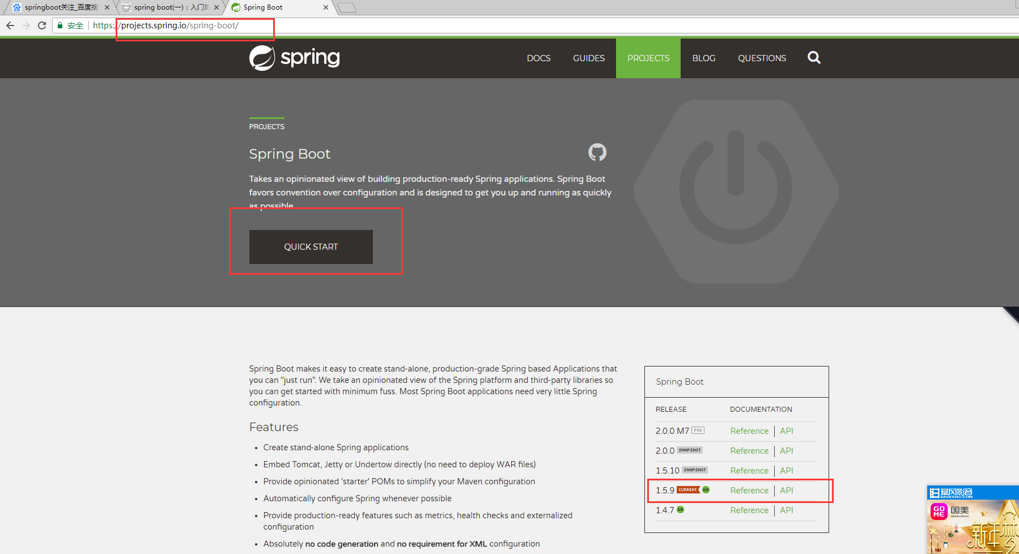Viewport: 1019px width, 554px height.
Task: Open the DOCS menu item
Action: click(x=538, y=58)
